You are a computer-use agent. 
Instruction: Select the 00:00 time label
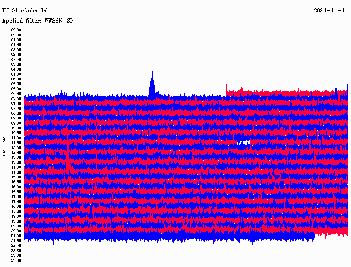pos(16,30)
